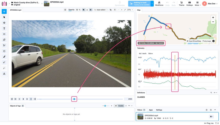The width and height of the screenshot is (220, 125).
Task: Open the Videos tab
Action: click(x=141, y=110)
